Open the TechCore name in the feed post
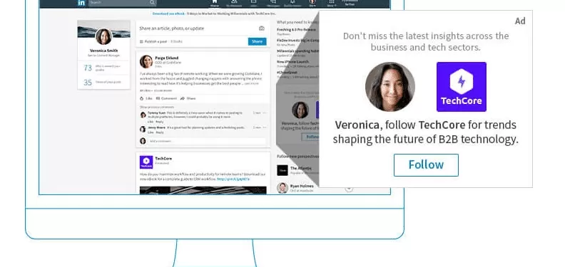 tap(163, 159)
